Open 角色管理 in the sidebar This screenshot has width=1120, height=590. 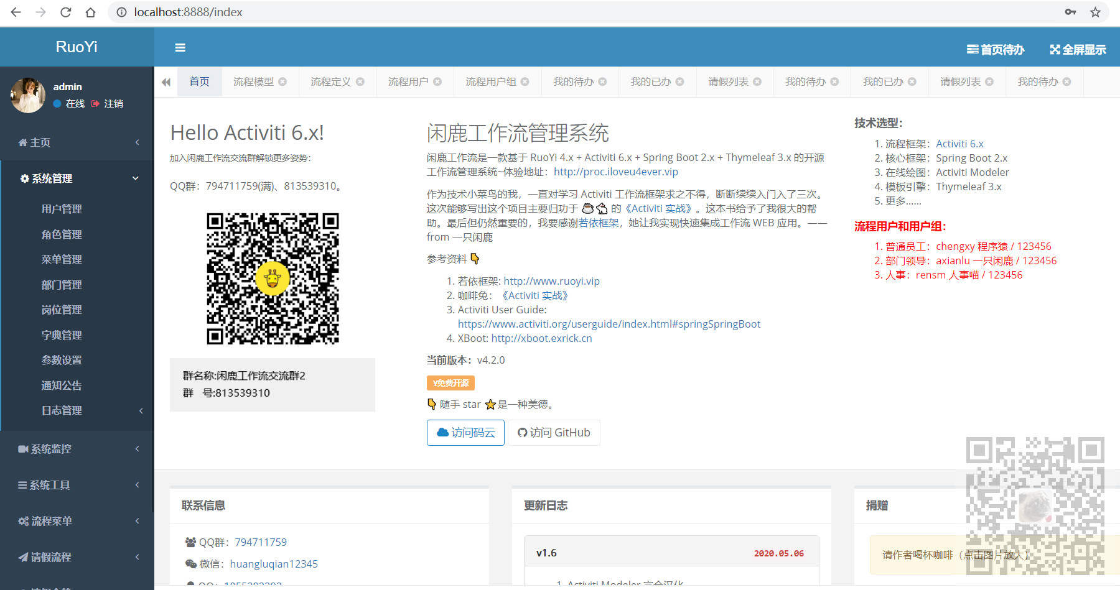[62, 234]
